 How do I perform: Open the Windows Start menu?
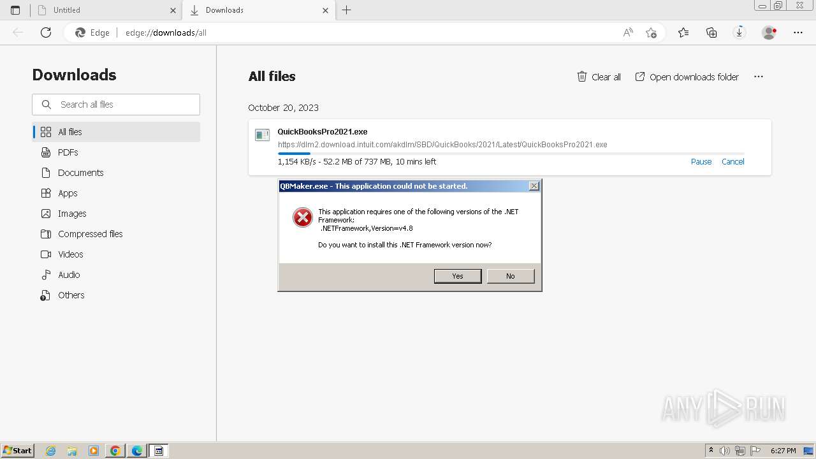coord(18,451)
